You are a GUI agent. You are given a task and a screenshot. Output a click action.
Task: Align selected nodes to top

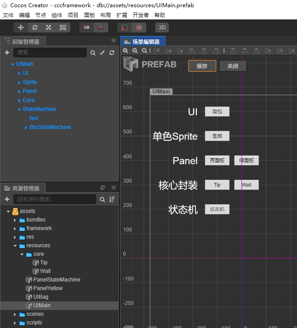[x=157, y=51]
